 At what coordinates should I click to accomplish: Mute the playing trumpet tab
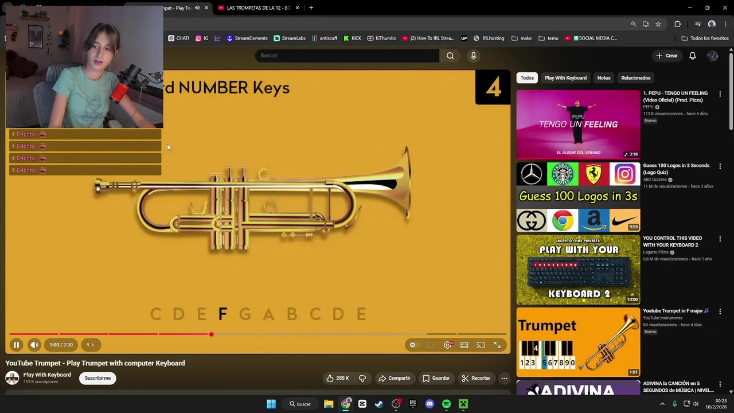tap(197, 8)
